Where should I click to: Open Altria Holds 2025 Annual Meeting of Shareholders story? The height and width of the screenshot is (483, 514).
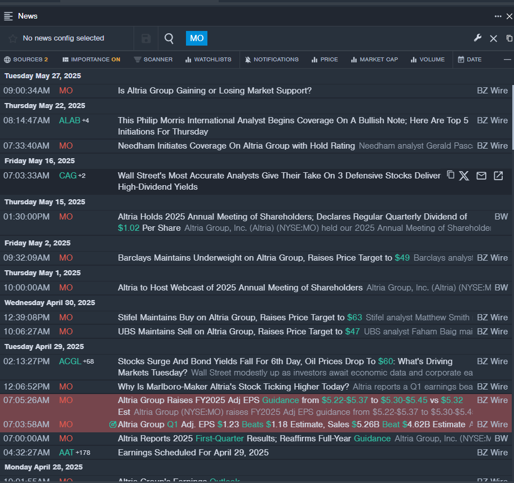293,222
